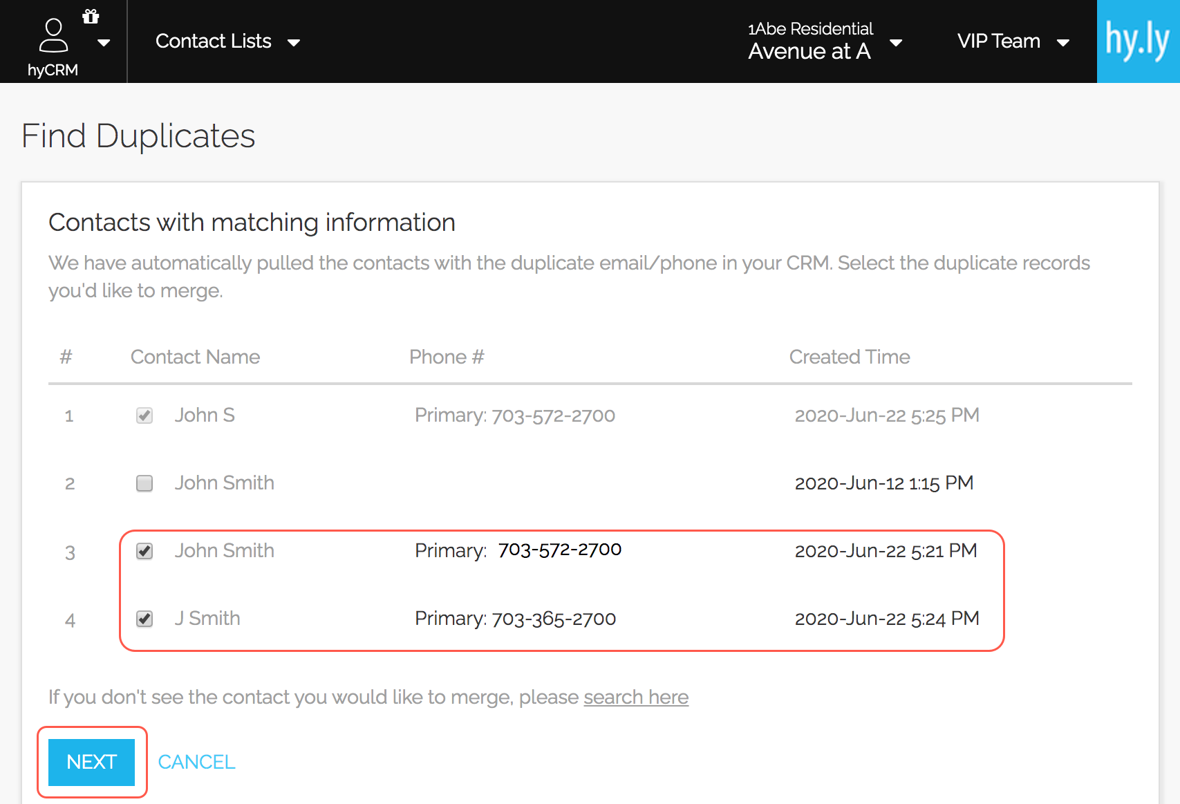The height and width of the screenshot is (804, 1180).
Task: Check the unselected John Smith row checkbox
Action: point(144,483)
